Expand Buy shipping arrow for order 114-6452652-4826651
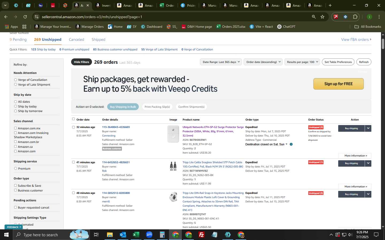This screenshot has width=385, height=240. [x=368, y=163]
